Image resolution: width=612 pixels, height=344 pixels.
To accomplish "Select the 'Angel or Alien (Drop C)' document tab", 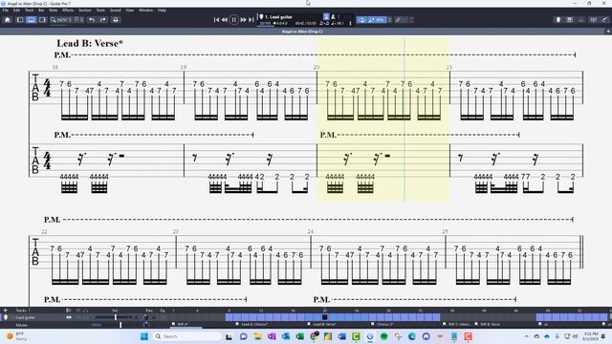I will 302,32.
